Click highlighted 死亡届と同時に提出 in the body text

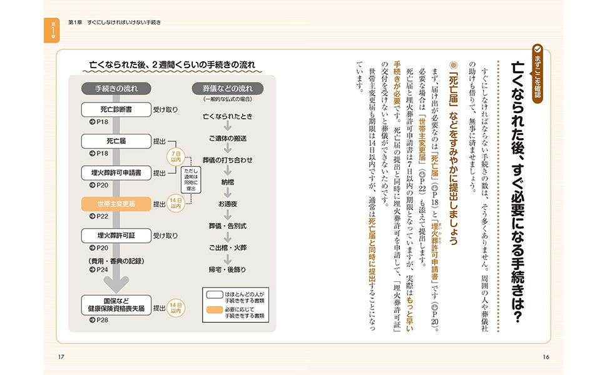pyautogui.click(x=372, y=250)
